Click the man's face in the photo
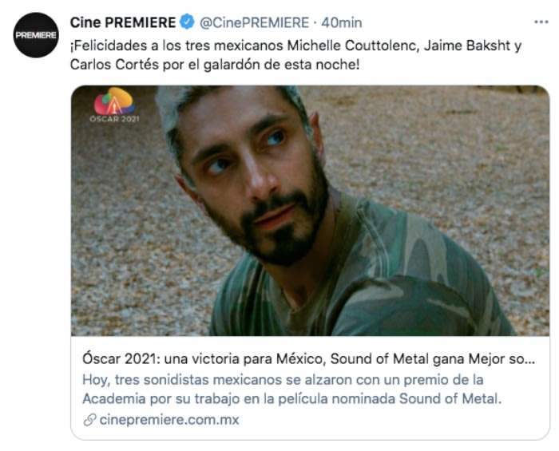 pyautogui.click(x=249, y=175)
